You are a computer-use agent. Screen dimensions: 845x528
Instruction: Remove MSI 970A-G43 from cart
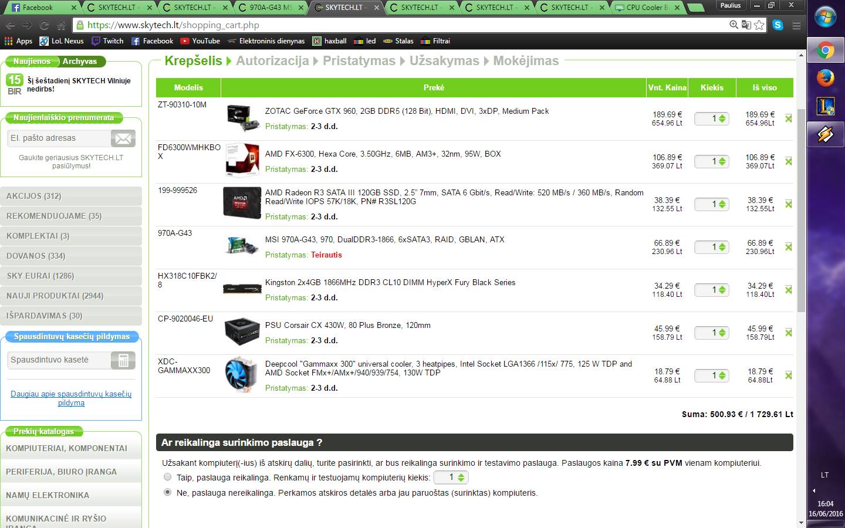coord(789,247)
